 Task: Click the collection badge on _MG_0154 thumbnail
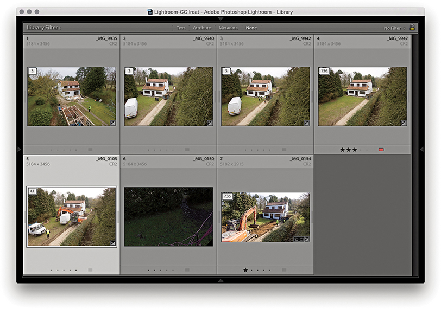296,239
